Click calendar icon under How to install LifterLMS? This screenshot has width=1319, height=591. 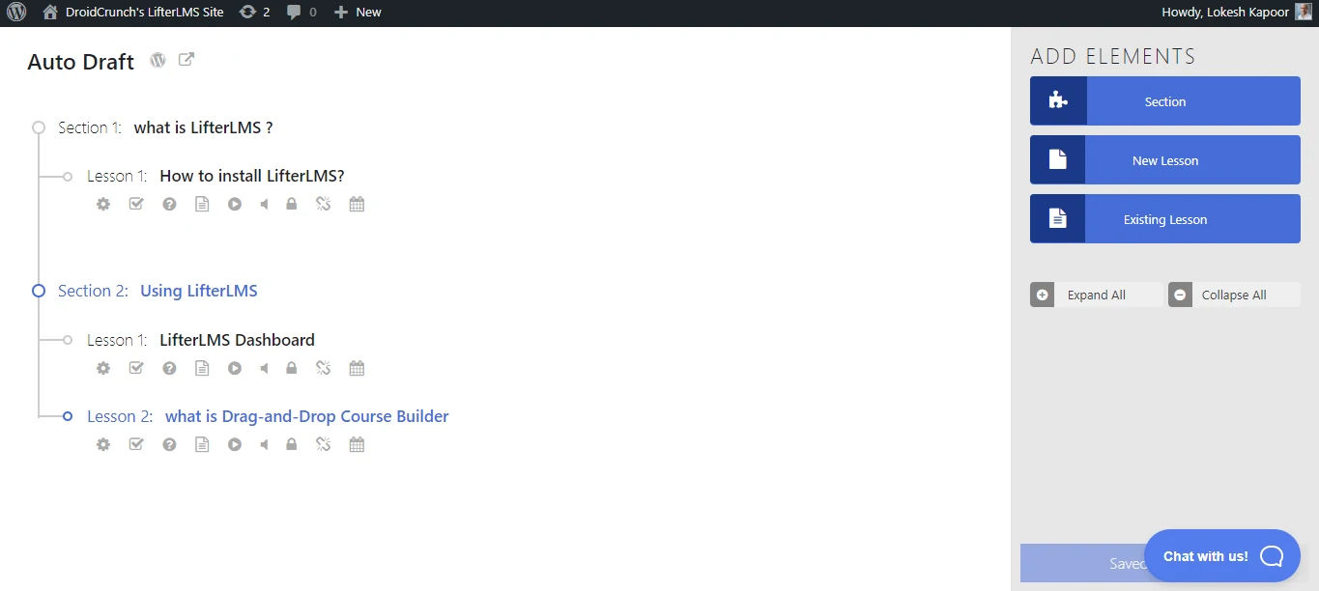pos(357,204)
